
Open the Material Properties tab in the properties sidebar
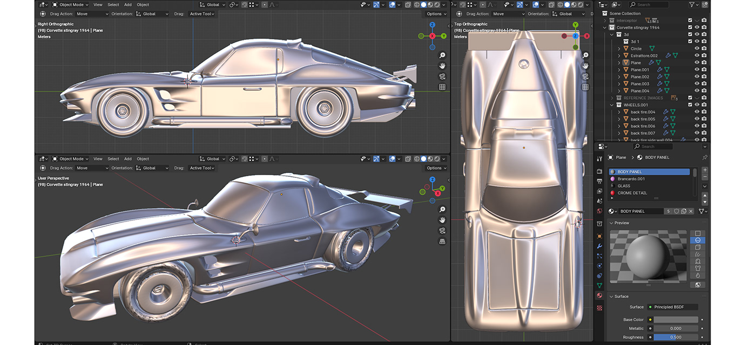598,296
